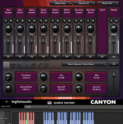The image size is (123, 124).
Task: Click the Pre Delay knob
Action: click(8, 77)
